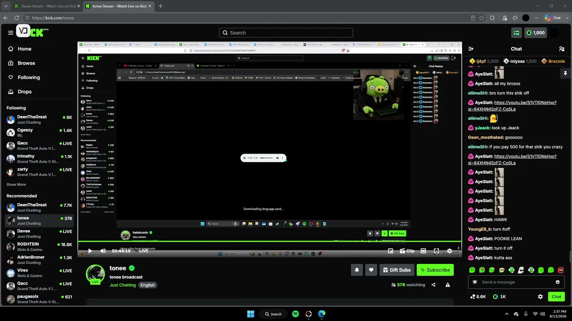The height and width of the screenshot is (321, 572).
Task: Open a new browser tab
Action: tap(160, 6)
